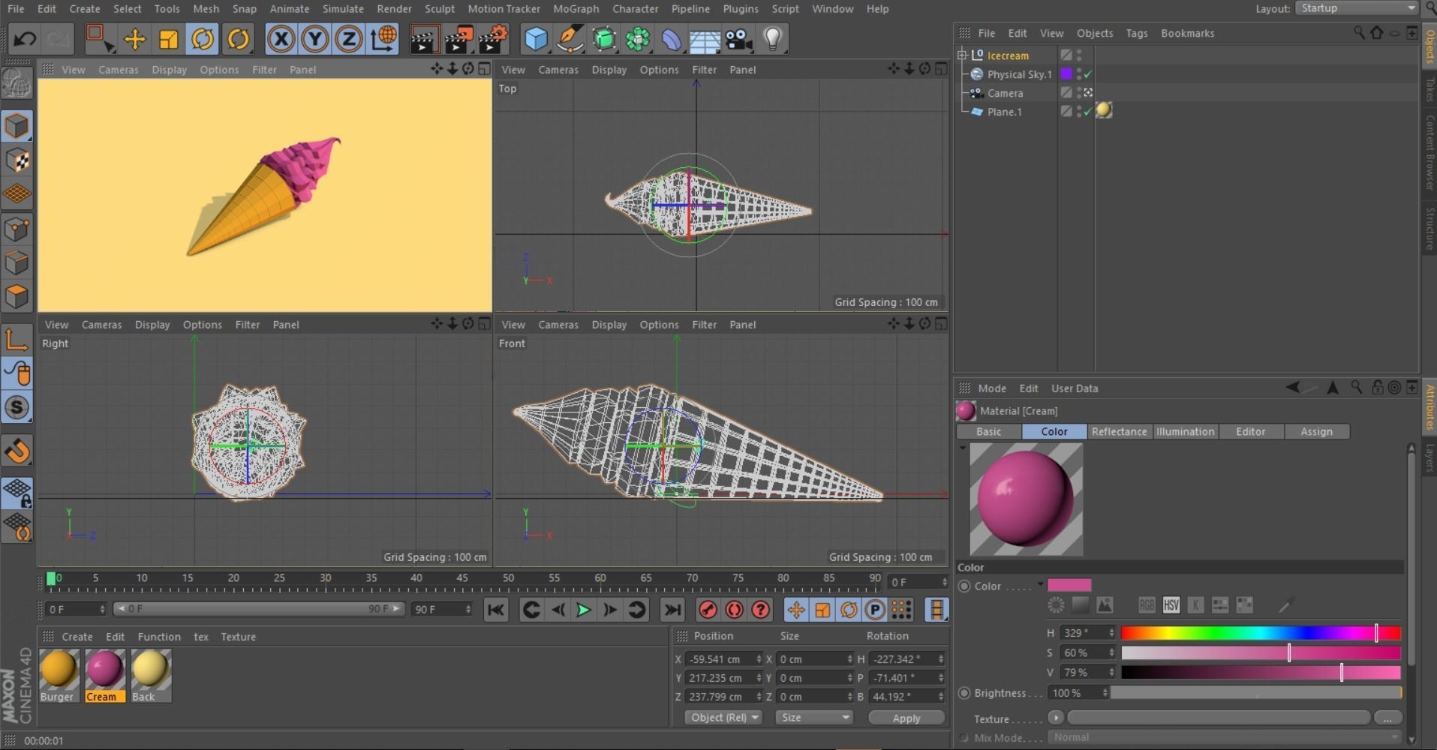1437x750 pixels.
Task: Toggle Autokeying button
Action: point(734,610)
